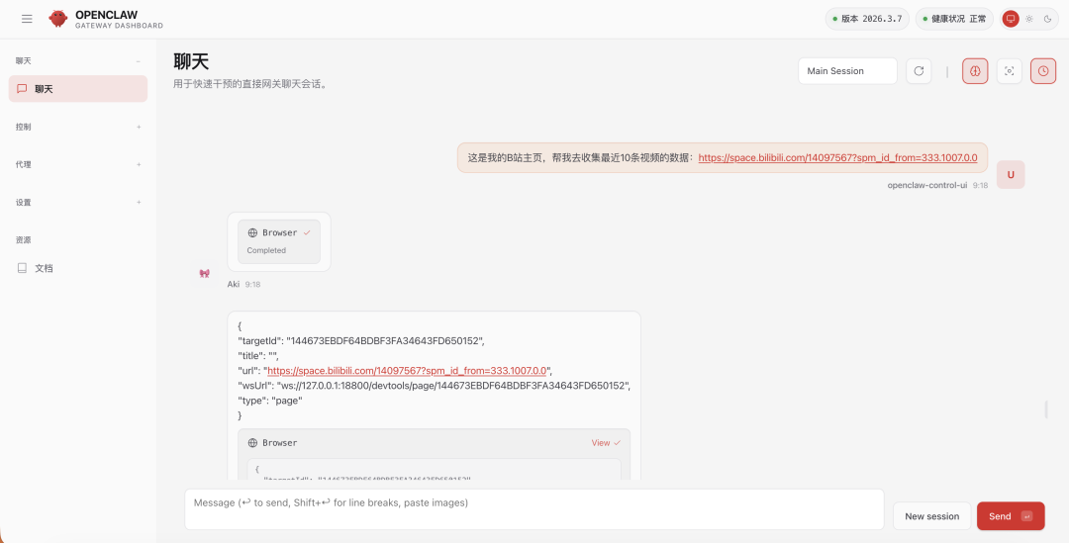Click the page subtitle 用于快速干预的直接网关聊天会话
Image resolution: width=1069 pixels, height=543 pixels.
click(250, 85)
